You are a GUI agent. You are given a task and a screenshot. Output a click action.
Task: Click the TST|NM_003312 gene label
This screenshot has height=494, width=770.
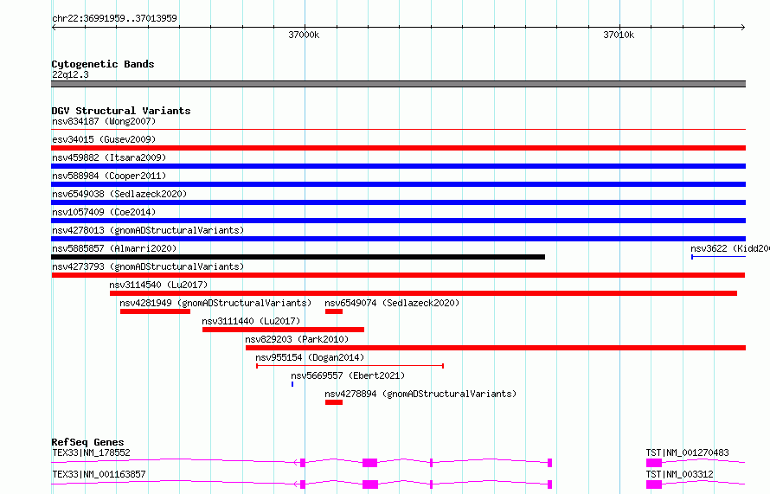[679, 474]
